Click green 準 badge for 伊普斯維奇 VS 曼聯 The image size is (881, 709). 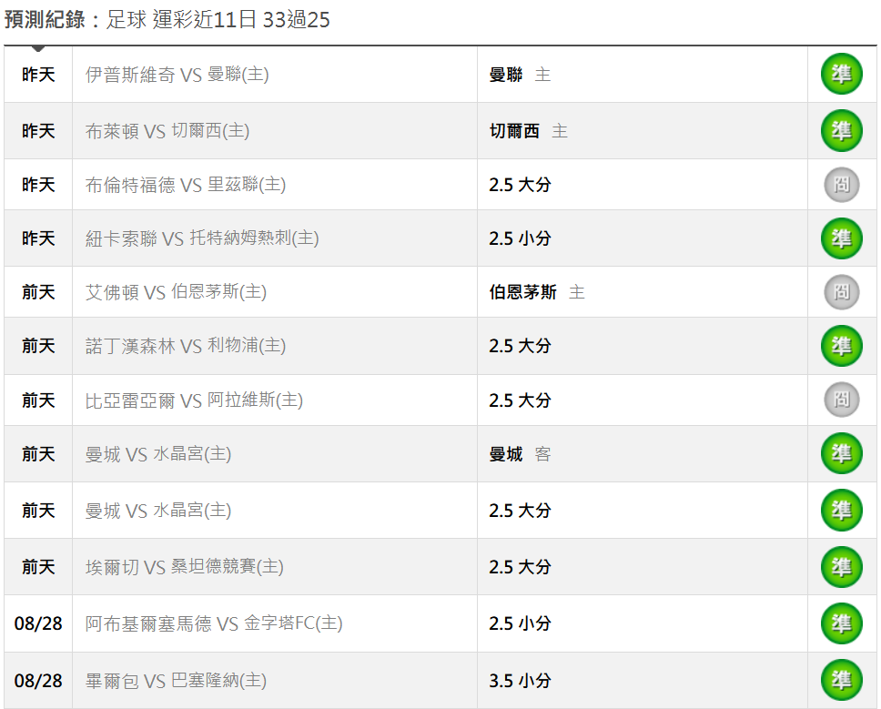point(841,74)
